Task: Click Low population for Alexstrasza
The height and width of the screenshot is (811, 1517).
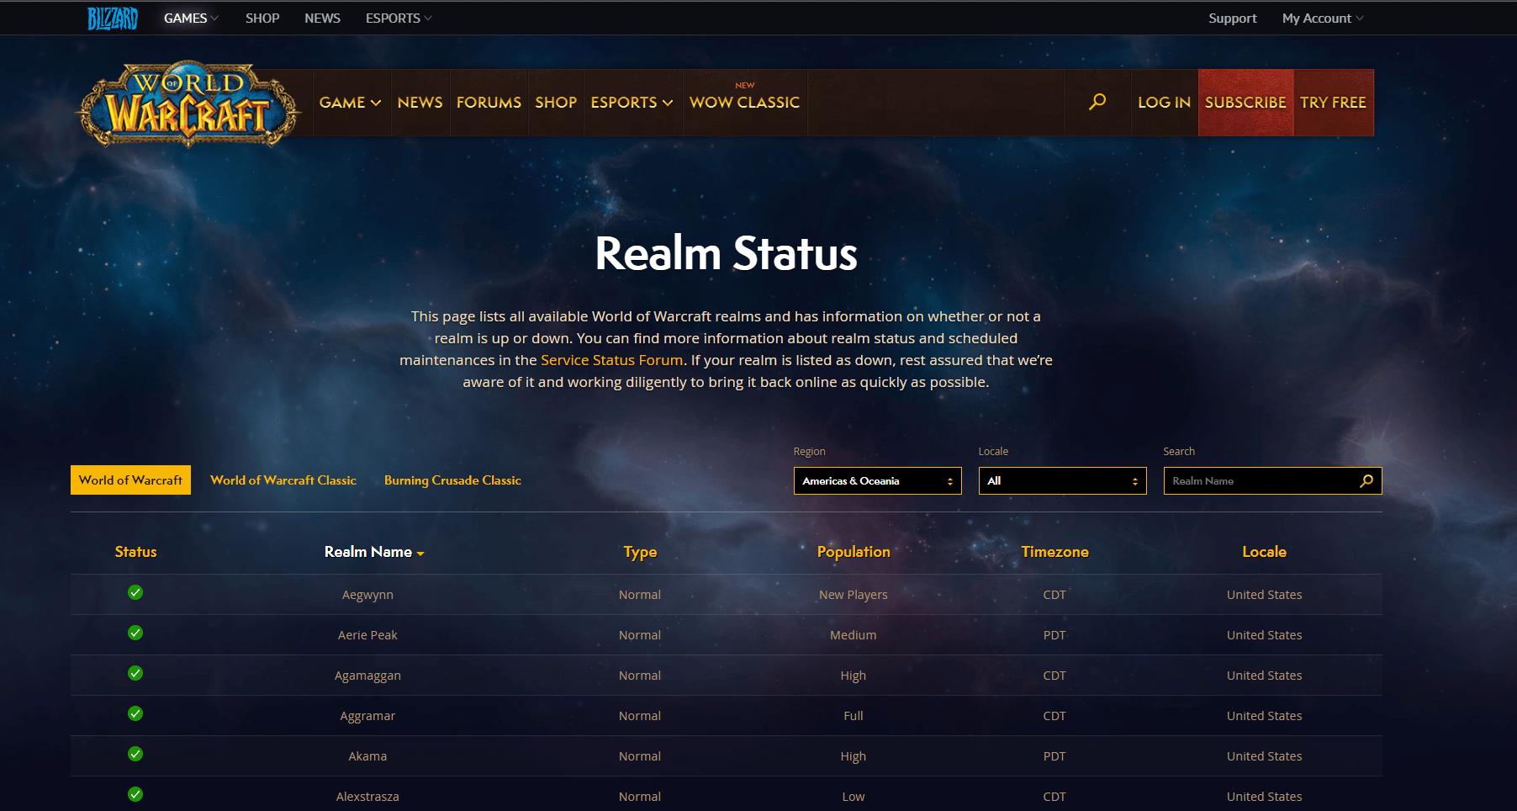Action: point(854,797)
